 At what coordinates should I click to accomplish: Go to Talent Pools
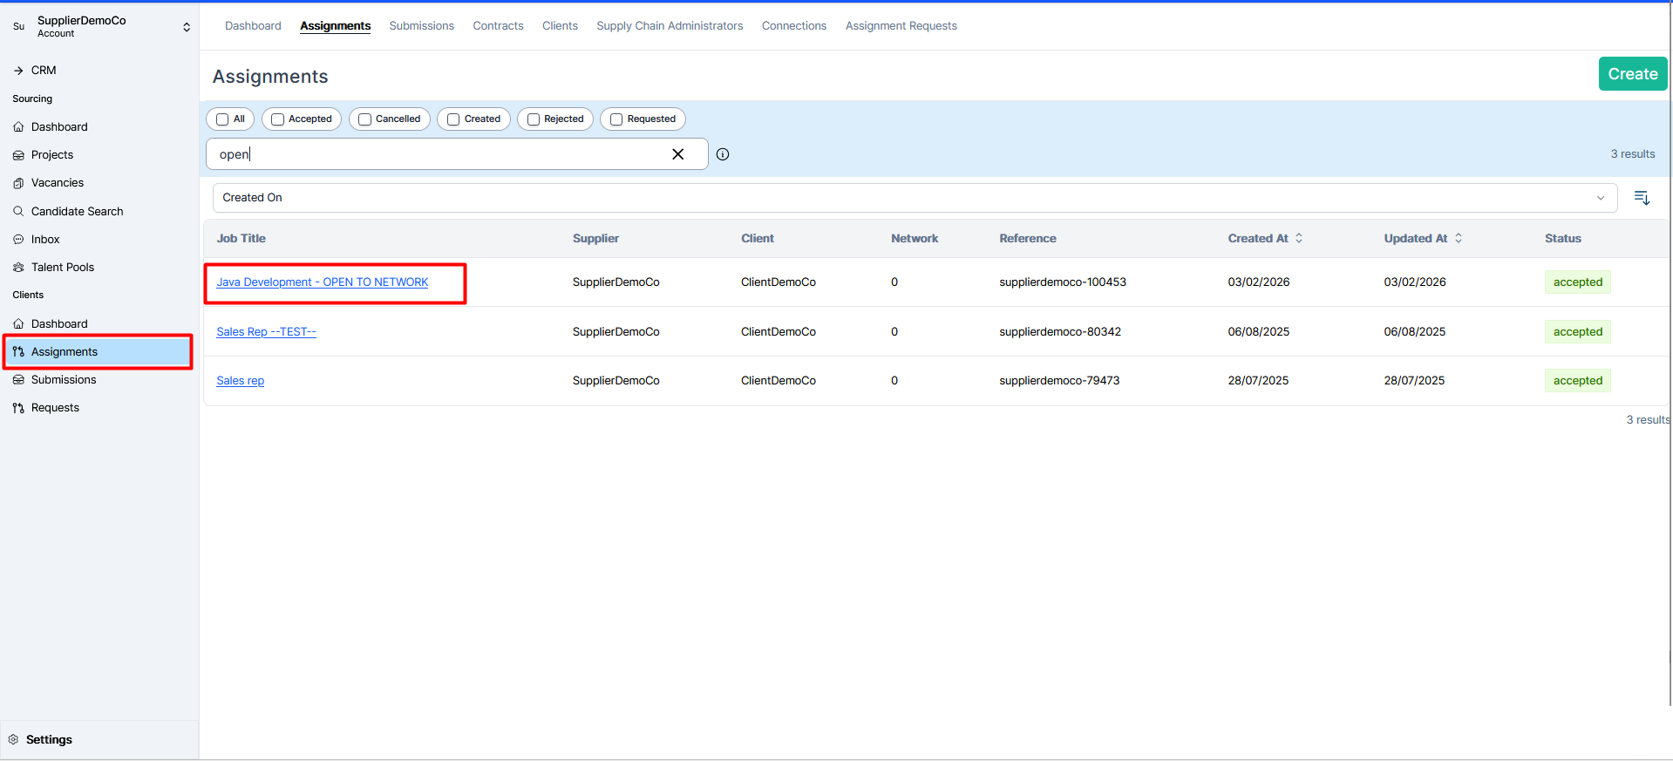[62, 267]
